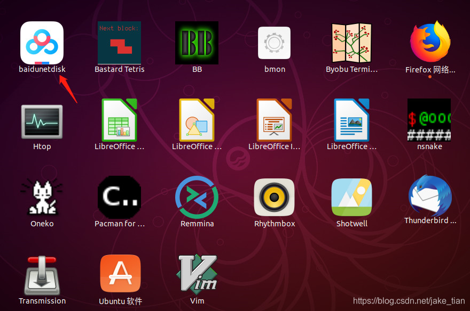Launch Transmission torrent client
Image resolution: width=470 pixels, height=311 pixels.
(x=42, y=275)
